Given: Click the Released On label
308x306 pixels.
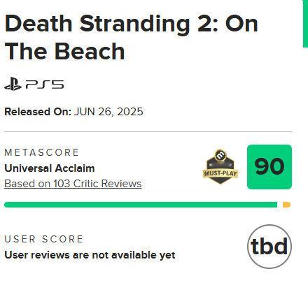Looking at the screenshot, I should tap(38, 112).
